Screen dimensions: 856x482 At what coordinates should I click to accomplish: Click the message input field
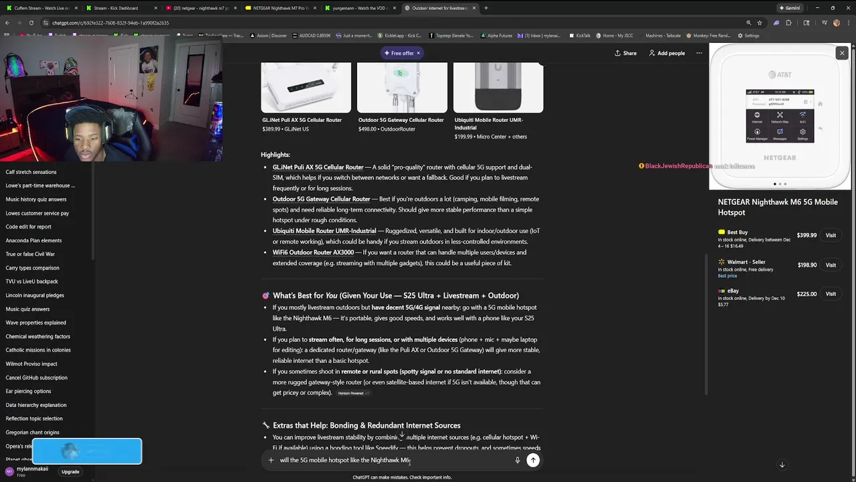tap(395, 460)
